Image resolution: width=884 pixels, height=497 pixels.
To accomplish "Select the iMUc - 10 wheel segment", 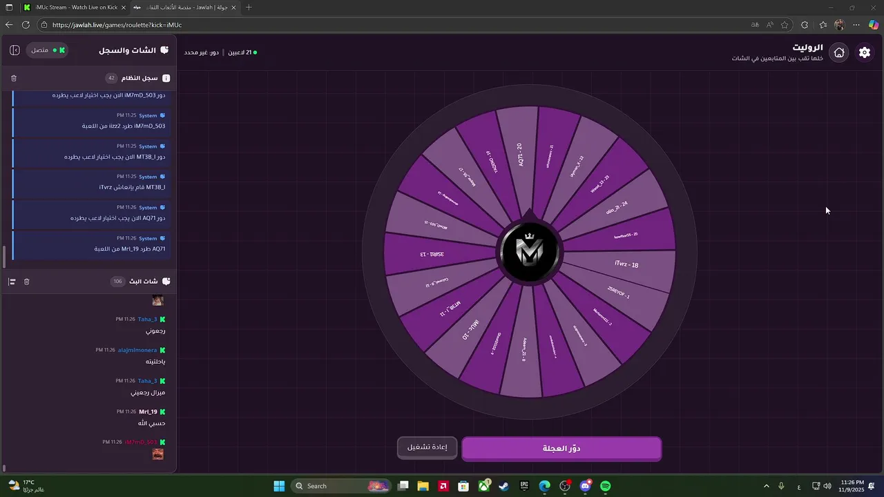I will [470, 329].
